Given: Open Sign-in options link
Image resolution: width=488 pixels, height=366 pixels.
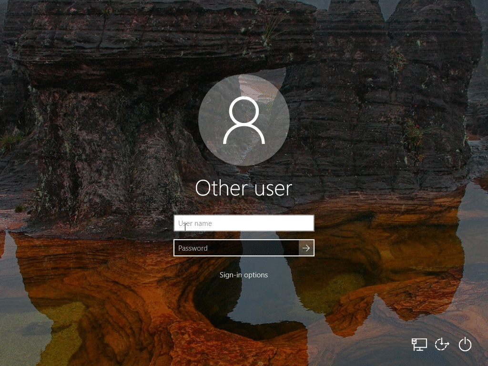Looking at the screenshot, I should point(244,275).
